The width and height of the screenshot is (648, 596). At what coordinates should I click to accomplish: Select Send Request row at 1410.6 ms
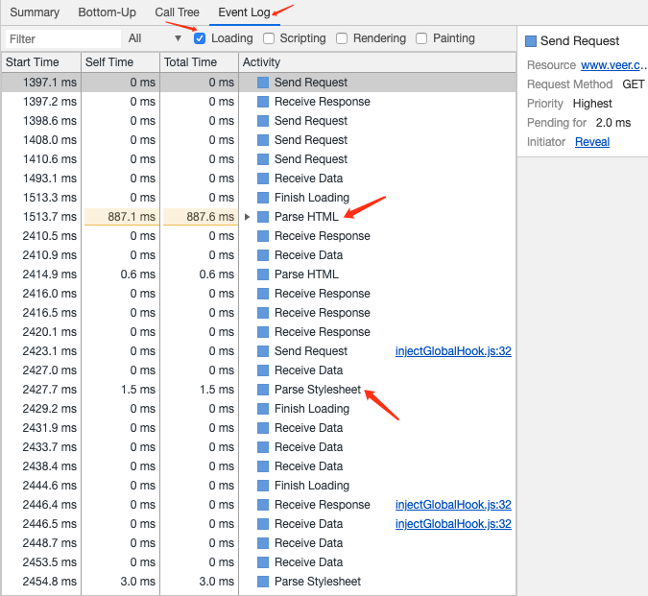pyautogui.click(x=258, y=159)
